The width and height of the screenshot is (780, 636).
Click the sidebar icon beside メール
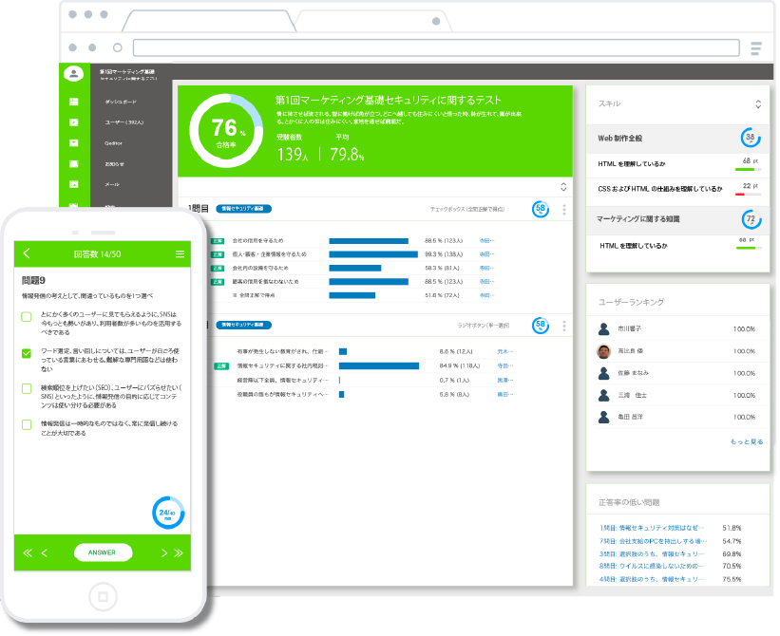(73, 184)
